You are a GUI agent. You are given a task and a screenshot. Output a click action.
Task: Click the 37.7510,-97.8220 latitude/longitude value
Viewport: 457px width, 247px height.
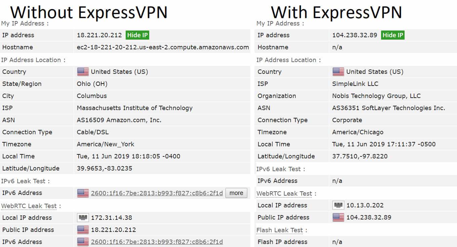tap(360, 156)
